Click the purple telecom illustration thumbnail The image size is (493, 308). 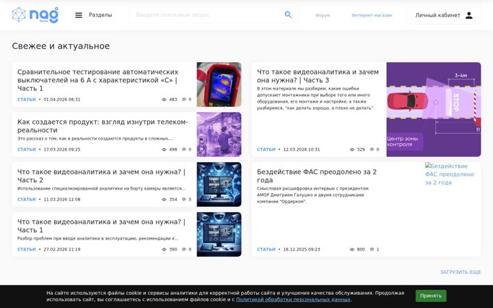coord(219,135)
